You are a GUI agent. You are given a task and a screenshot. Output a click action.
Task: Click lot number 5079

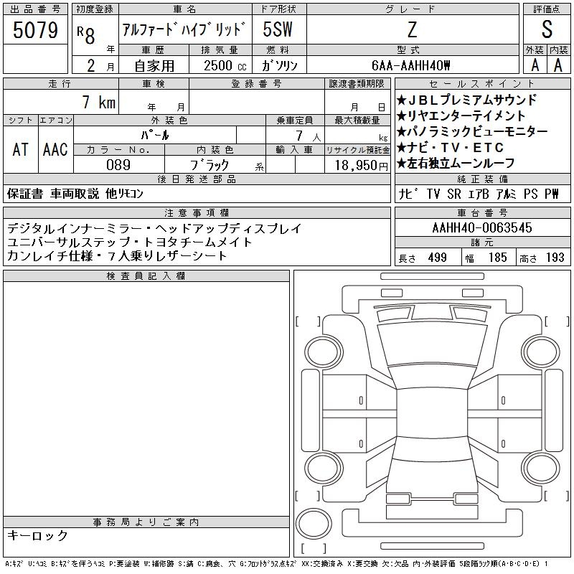click(35, 30)
